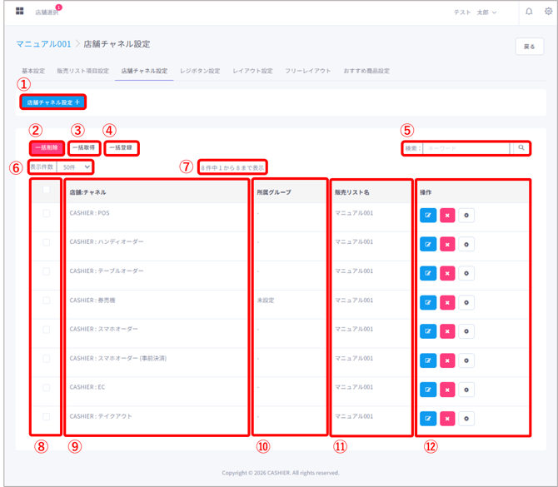
Task: Open the 店舗選択 selector at top
Action: pos(47,12)
